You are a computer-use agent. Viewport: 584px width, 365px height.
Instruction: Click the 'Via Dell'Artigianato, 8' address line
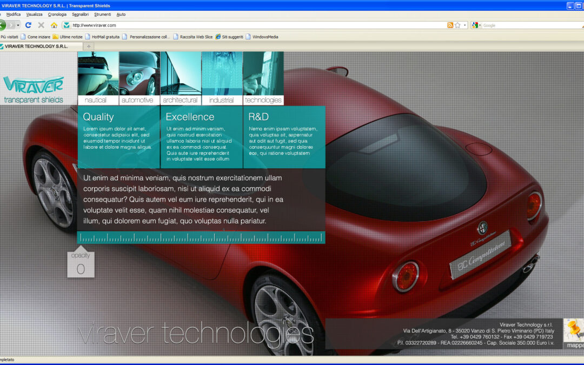(x=479, y=331)
